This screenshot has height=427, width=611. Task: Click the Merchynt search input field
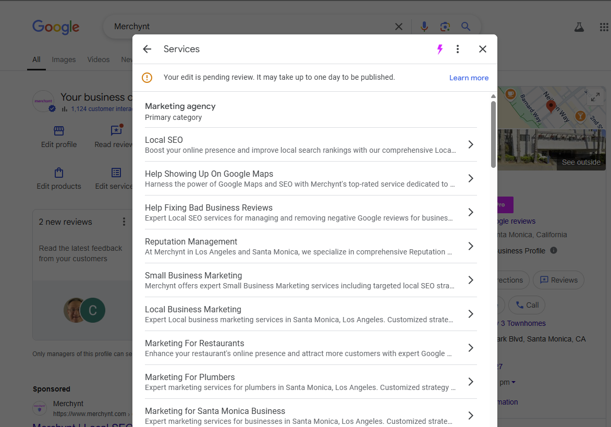coord(249,27)
